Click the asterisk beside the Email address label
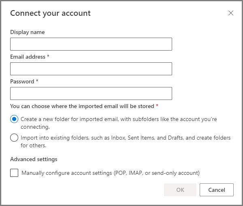Viewport: 243px width, 206px height. pos(48,56)
